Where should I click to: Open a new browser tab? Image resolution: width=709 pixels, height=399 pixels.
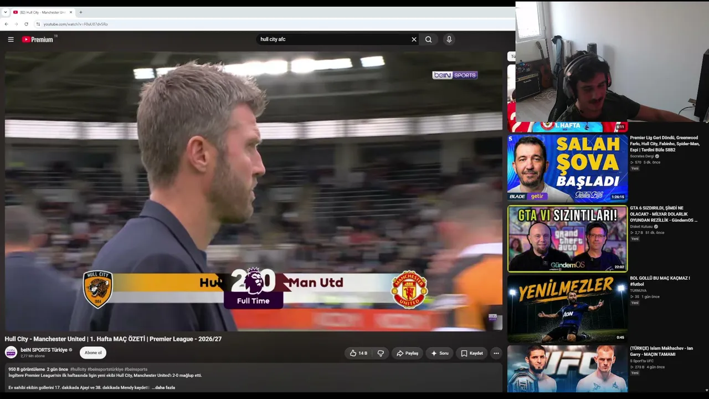click(x=80, y=12)
